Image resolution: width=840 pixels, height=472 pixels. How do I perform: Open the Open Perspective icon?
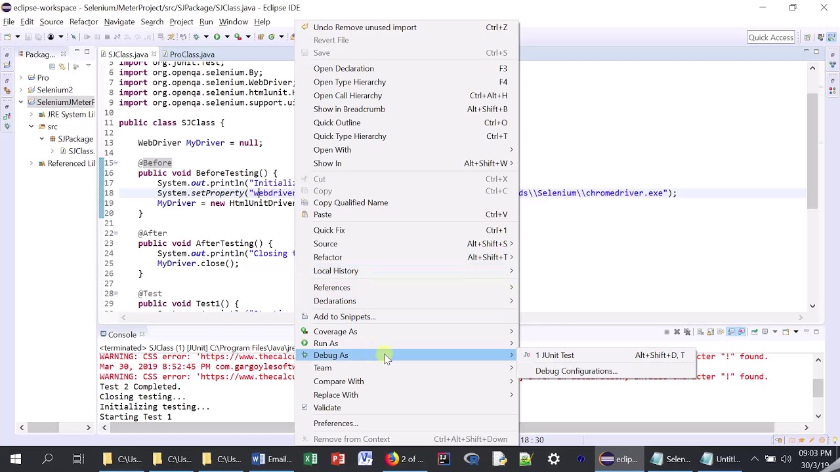tap(808, 37)
